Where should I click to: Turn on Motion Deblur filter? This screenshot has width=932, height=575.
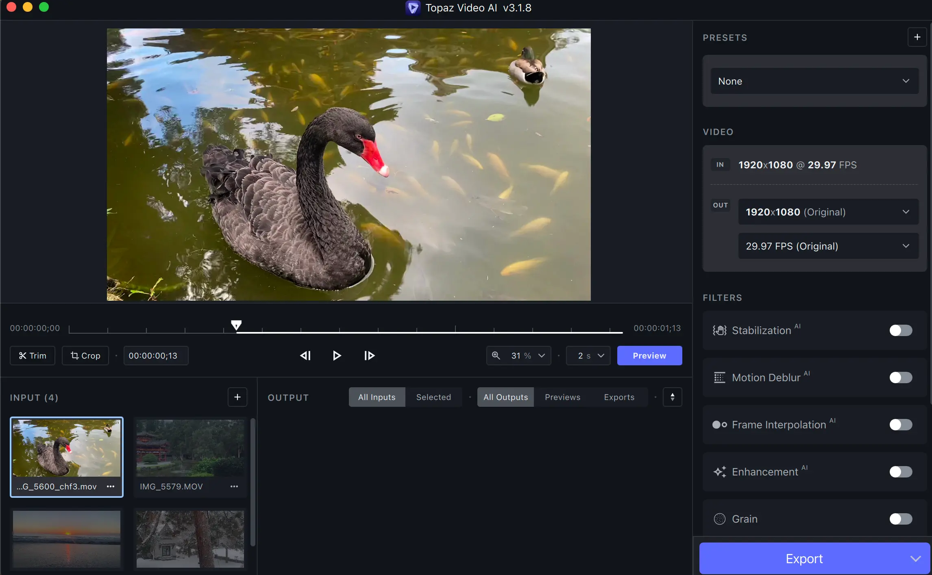coord(900,378)
